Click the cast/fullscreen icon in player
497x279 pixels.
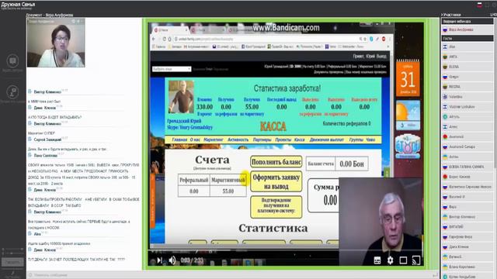click(x=416, y=260)
